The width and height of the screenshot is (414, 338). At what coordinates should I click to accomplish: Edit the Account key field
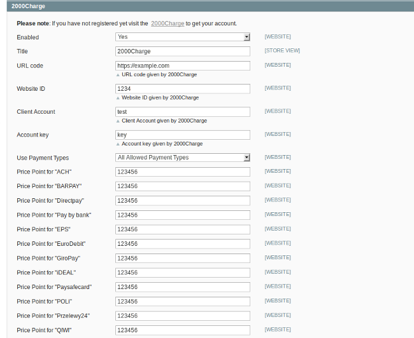[x=182, y=135]
